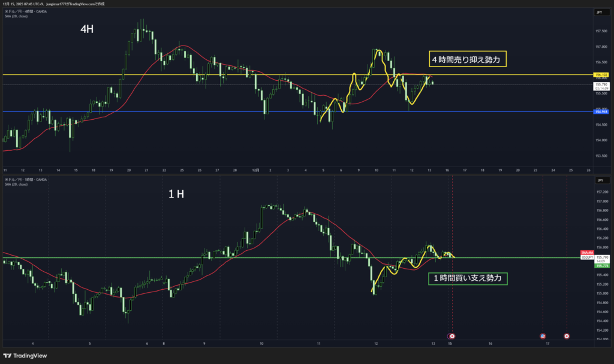Click SMA (20, close) legend on 4H chart
The height and width of the screenshot is (364, 614).
(17, 16)
